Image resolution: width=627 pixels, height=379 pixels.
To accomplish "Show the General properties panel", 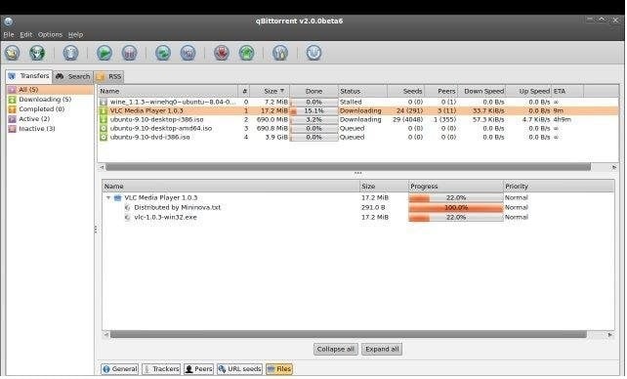I will (x=119, y=369).
